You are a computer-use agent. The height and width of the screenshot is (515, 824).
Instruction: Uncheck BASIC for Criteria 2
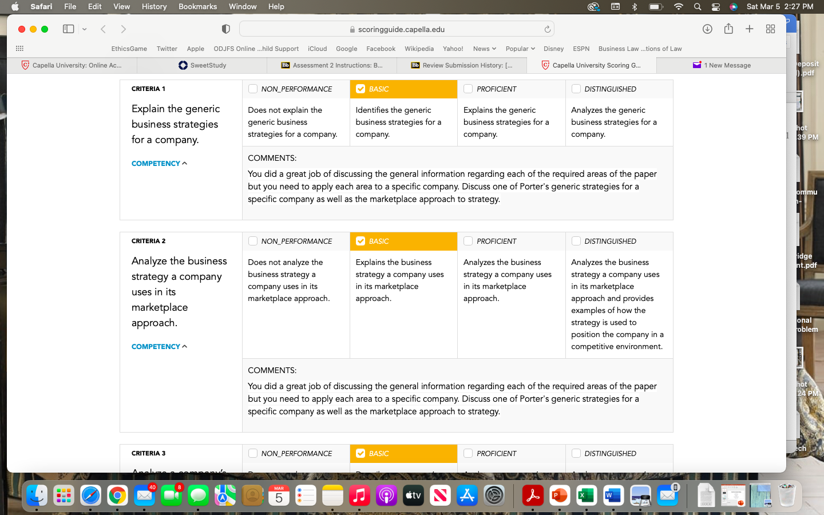click(x=360, y=241)
